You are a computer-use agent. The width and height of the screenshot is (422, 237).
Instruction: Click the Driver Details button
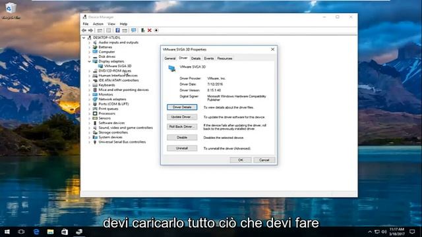click(182, 107)
